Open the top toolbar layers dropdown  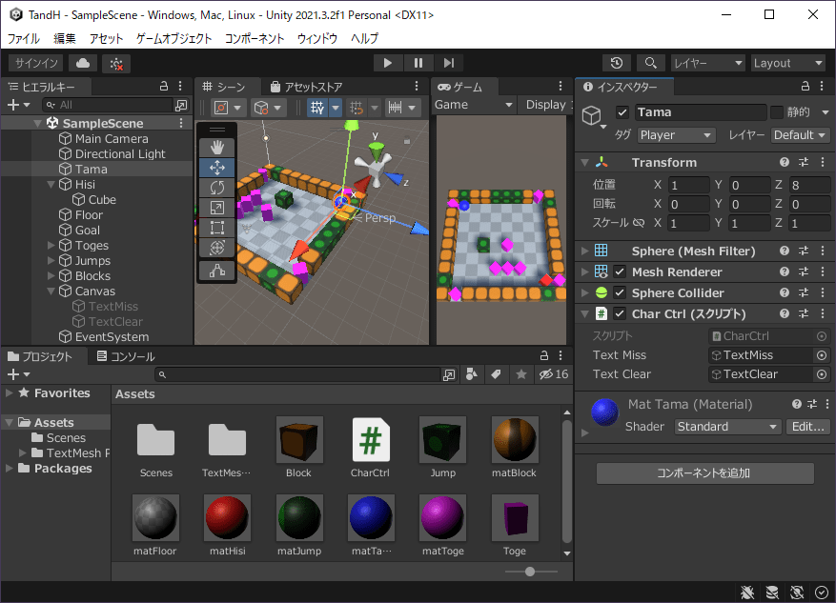(707, 63)
